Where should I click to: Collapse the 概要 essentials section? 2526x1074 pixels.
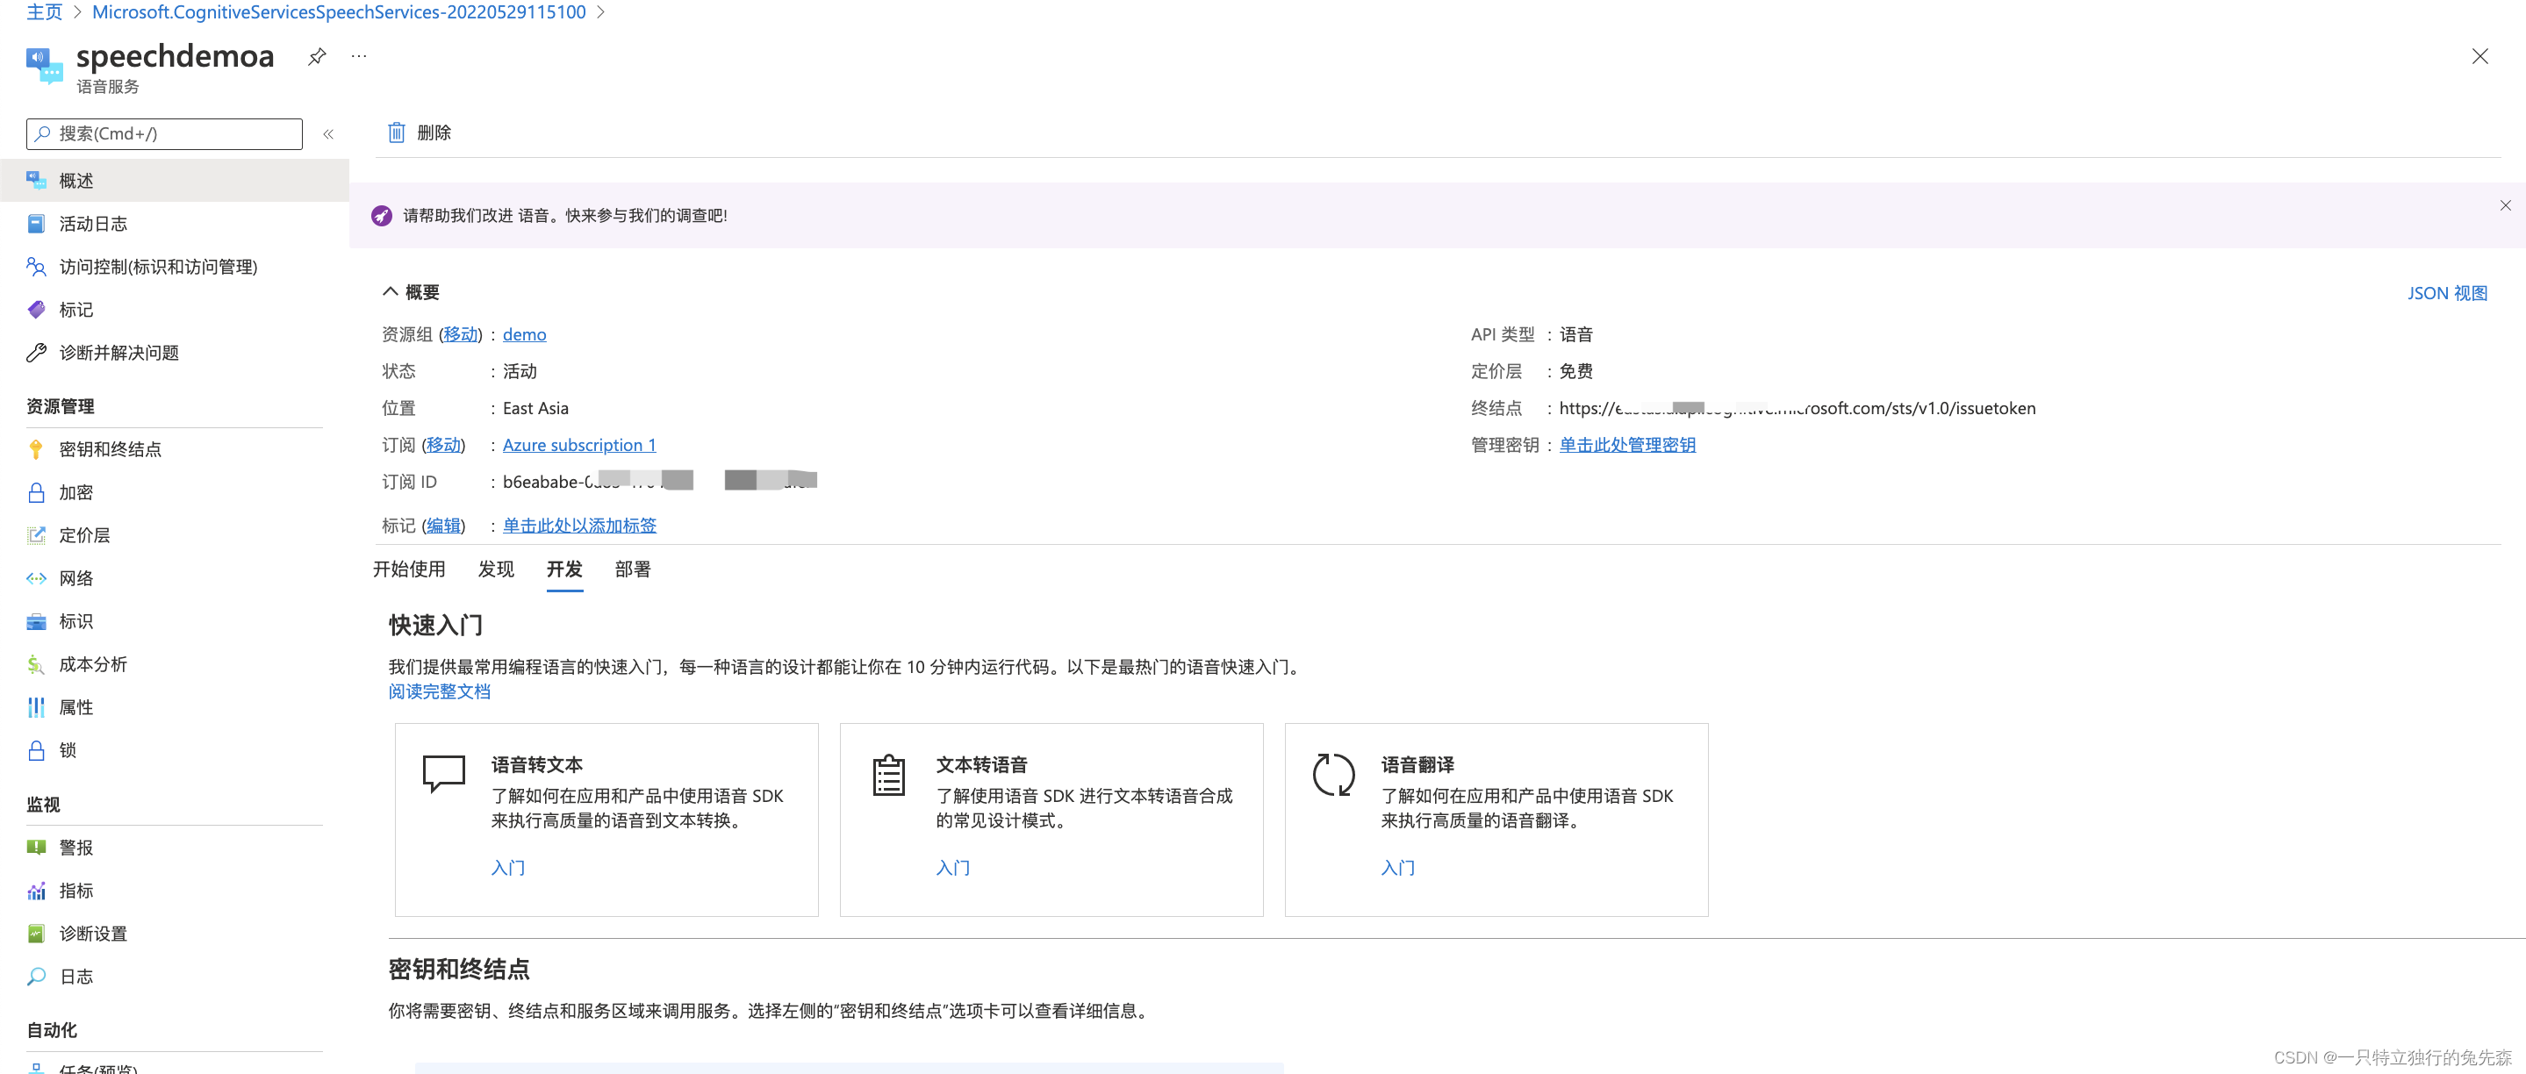[391, 292]
